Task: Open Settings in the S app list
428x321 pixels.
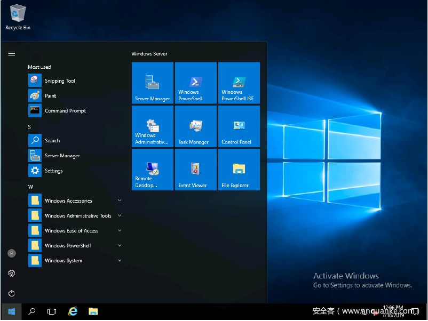Action: pyautogui.click(x=75, y=171)
